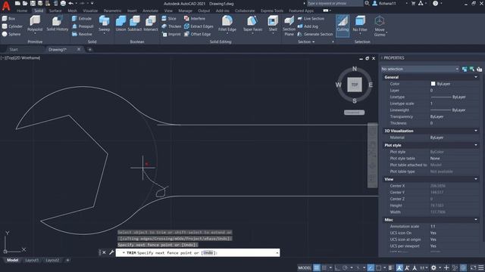Viewport: 485px width, 272px height.
Task: Switch to Layout1 tab
Action: coord(32,260)
